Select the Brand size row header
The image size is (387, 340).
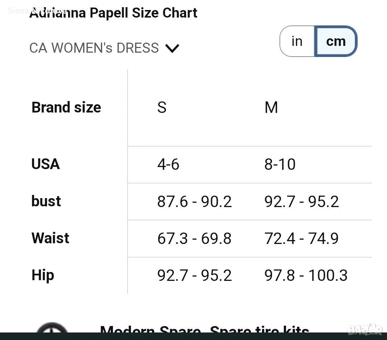pyautogui.click(x=66, y=107)
